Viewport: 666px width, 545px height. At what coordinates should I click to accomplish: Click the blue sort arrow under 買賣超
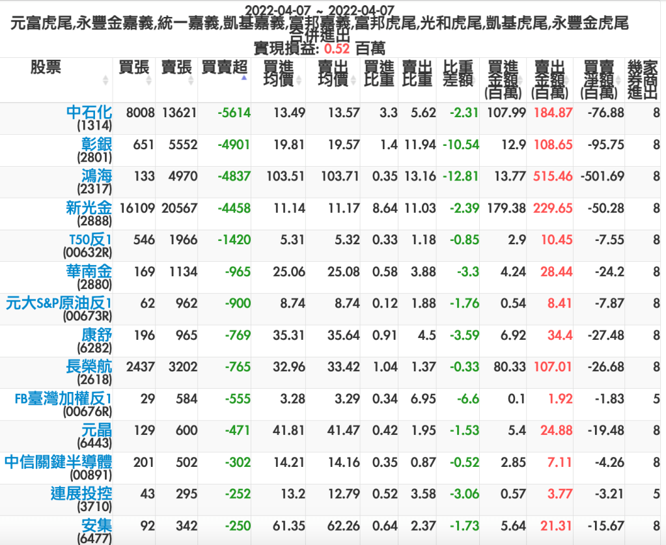[244, 77]
